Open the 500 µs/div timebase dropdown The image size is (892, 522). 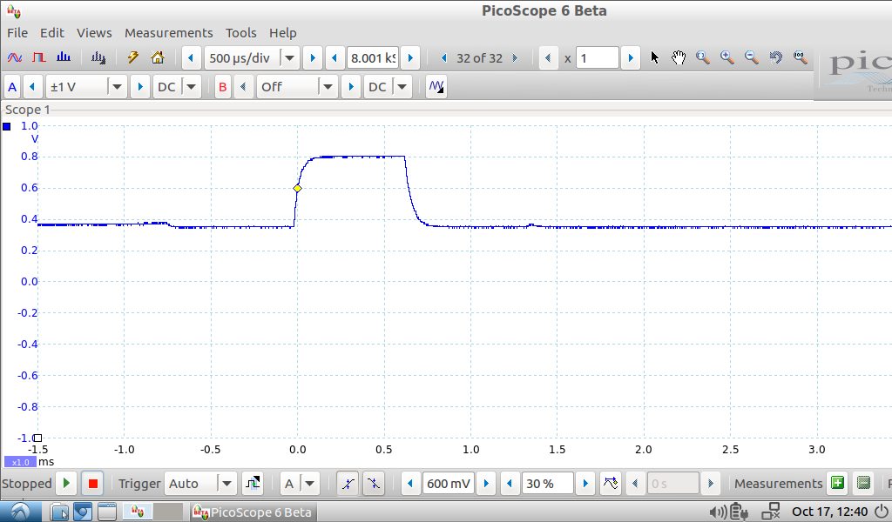[x=289, y=58]
